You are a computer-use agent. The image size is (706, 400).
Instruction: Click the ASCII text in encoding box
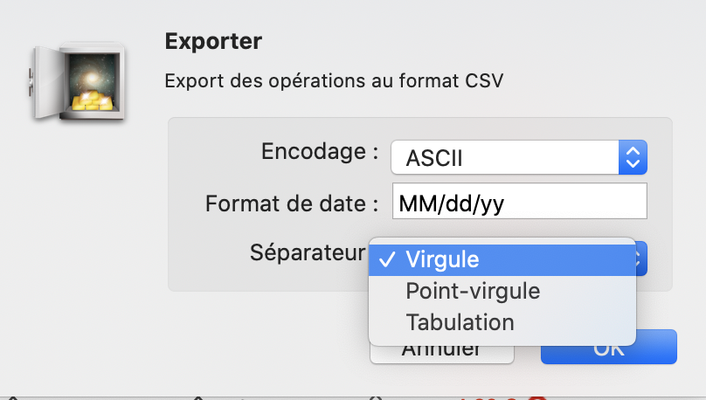click(434, 158)
